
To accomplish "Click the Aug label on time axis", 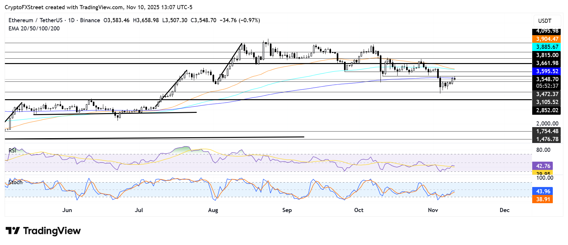I will (x=213, y=210).
